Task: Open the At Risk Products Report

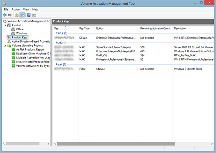Action: click(x=30, y=50)
